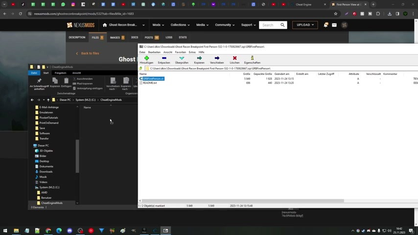The height and width of the screenshot is (235, 418).
Task: Open the Community dropdown menu
Action: coord(225,25)
